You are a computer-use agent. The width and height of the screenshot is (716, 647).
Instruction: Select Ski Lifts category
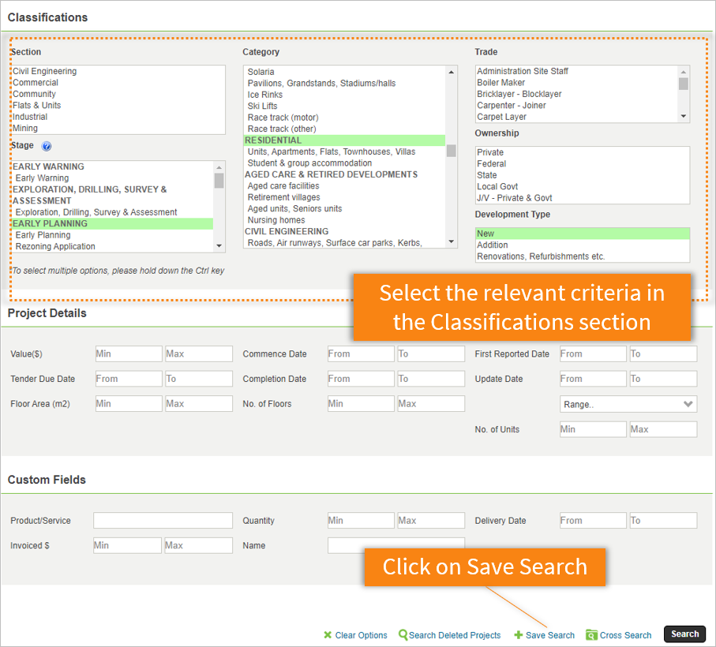click(x=344, y=107)
